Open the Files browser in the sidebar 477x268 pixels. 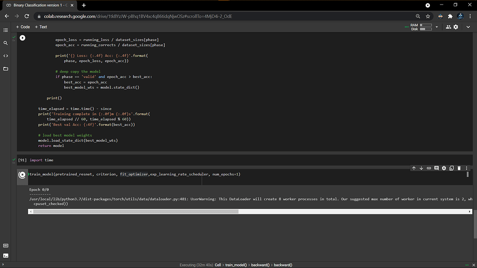point(6,69)
